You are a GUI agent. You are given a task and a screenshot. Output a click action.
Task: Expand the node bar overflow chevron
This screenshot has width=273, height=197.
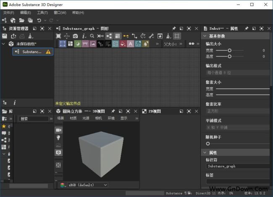(x=157, y=44)
